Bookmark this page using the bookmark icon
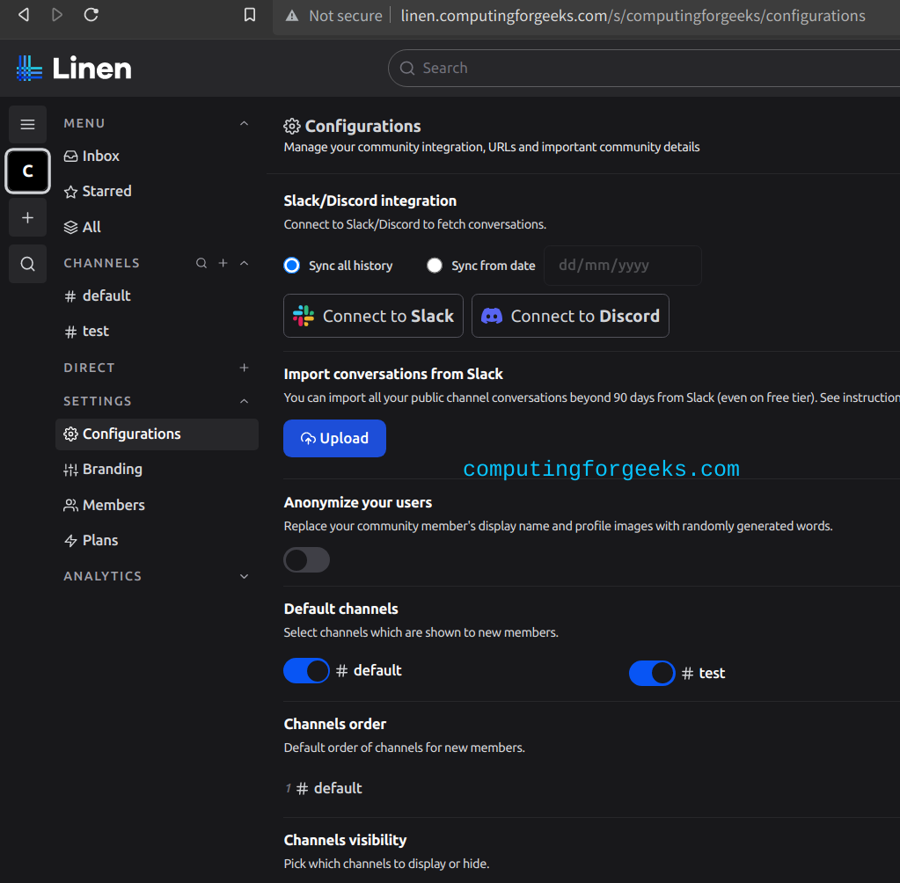 coord(250,15)
